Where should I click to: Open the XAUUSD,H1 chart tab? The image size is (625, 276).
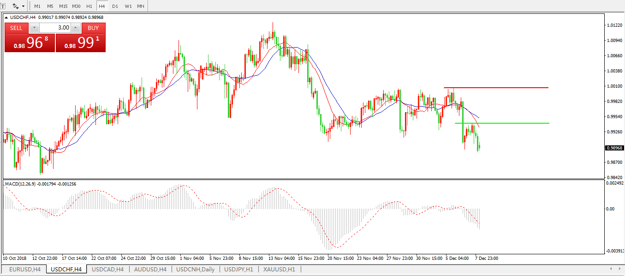point(279,269)
